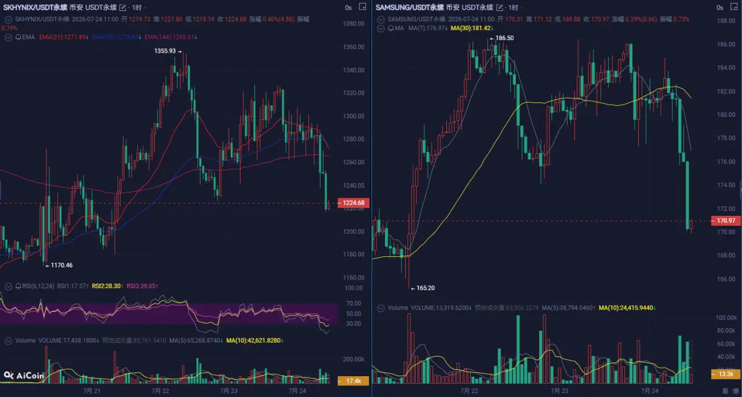This screenshot has width=742, height=397.
Task: Click the 1380.00 price axis label
Action: (352, 24)
